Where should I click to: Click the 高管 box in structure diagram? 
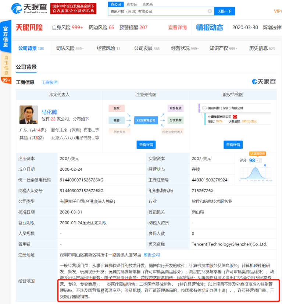[x=117, y=120]
